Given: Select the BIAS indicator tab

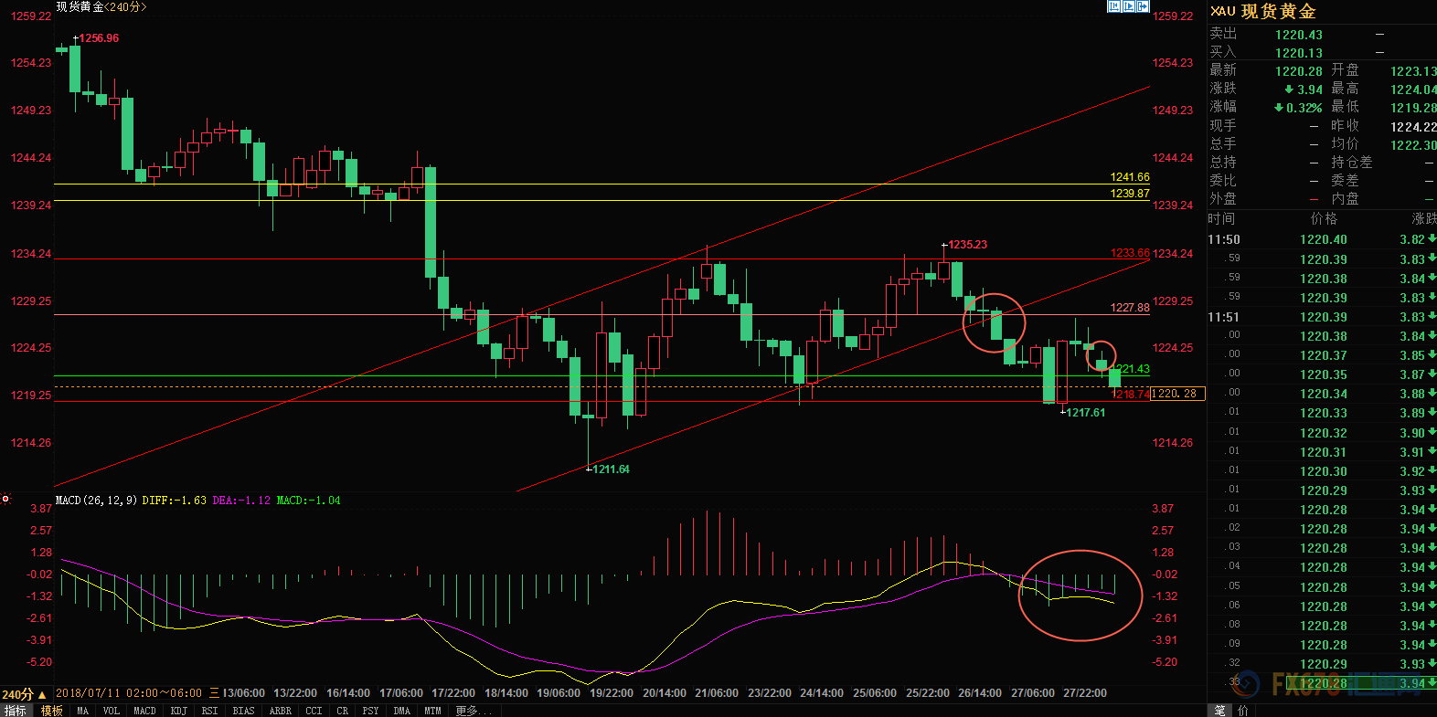Looking at the screenshot, I should [x=244, y=711].
